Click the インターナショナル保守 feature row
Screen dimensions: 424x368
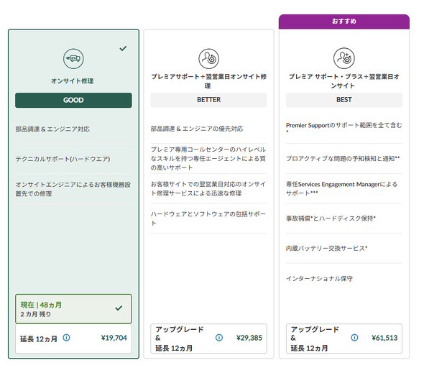coord(344,278)
